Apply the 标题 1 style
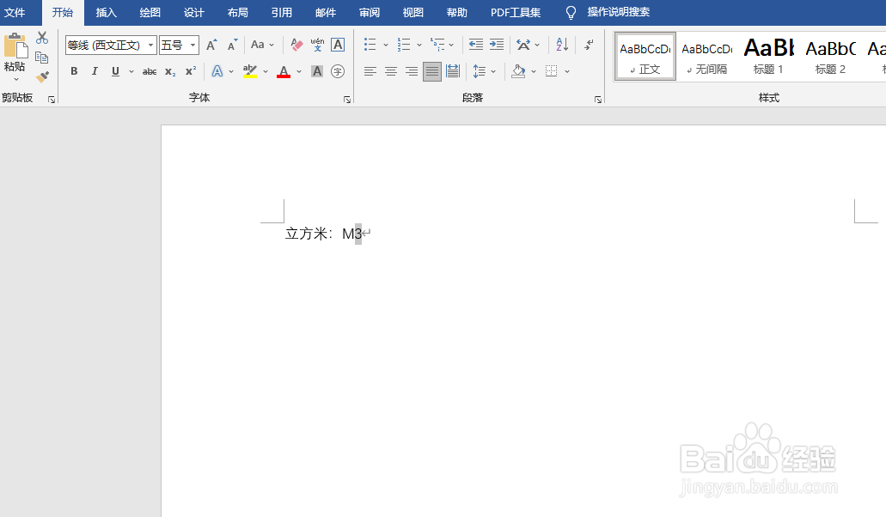The width and height of the screenshot is (886, 517). (767, 56)
